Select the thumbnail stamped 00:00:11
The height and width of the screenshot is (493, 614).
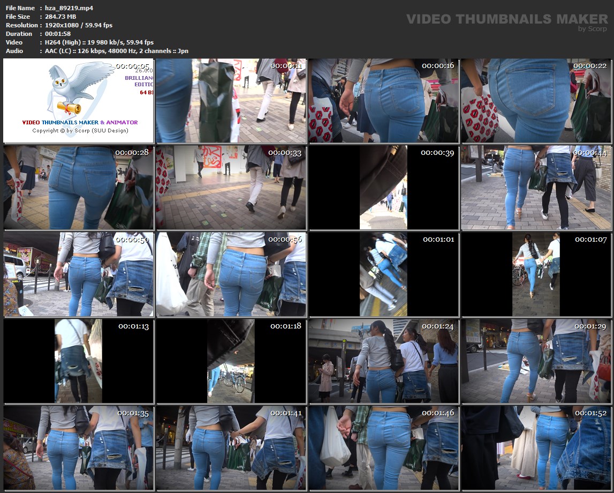[x=231, y=101]
